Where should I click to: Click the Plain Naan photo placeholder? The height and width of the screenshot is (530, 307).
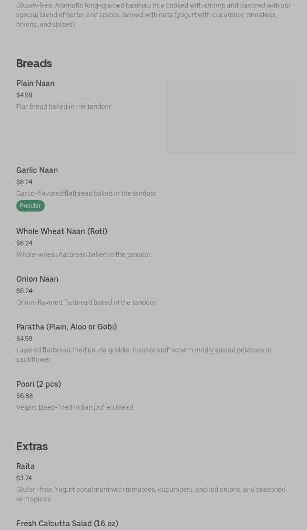[232, 116]
